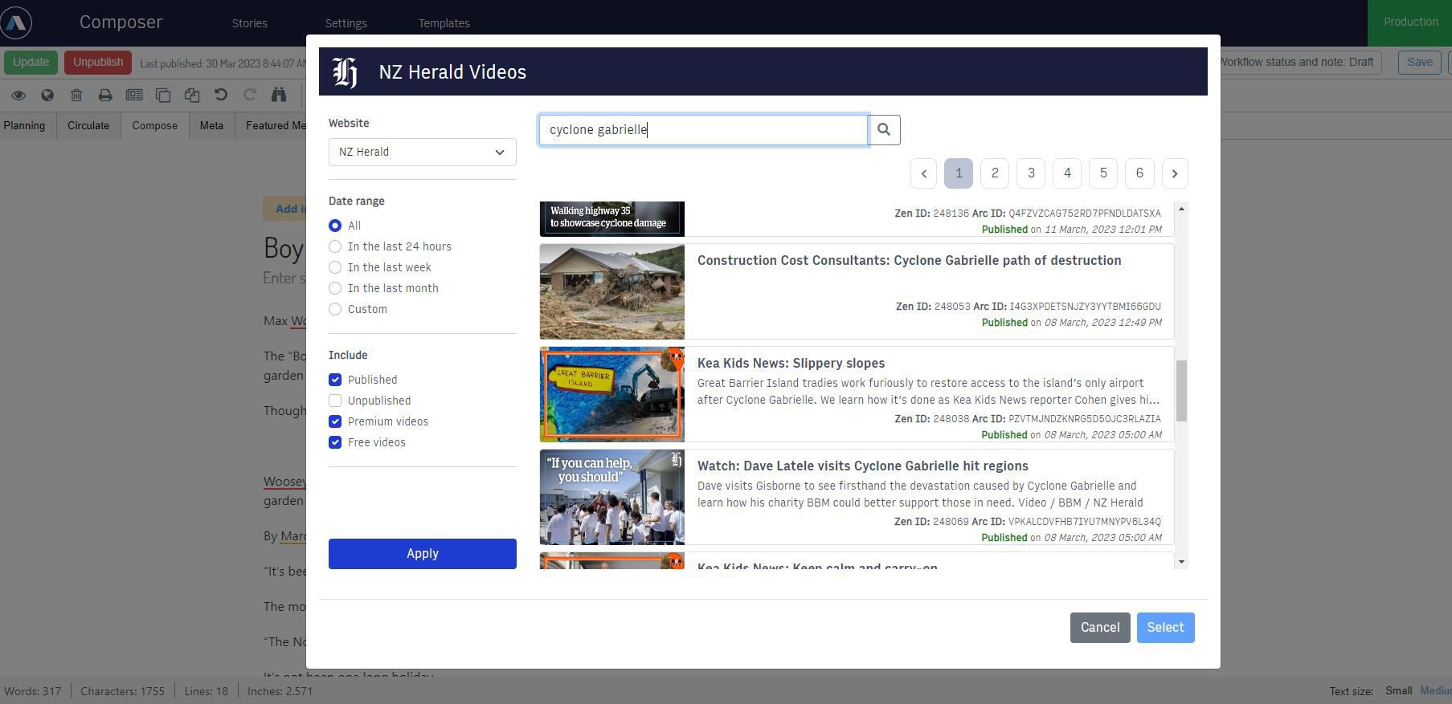Image resolution: width=1452 pixels, height=704 pixels.
Task: Click the Save button
Action: point(1420,63)
